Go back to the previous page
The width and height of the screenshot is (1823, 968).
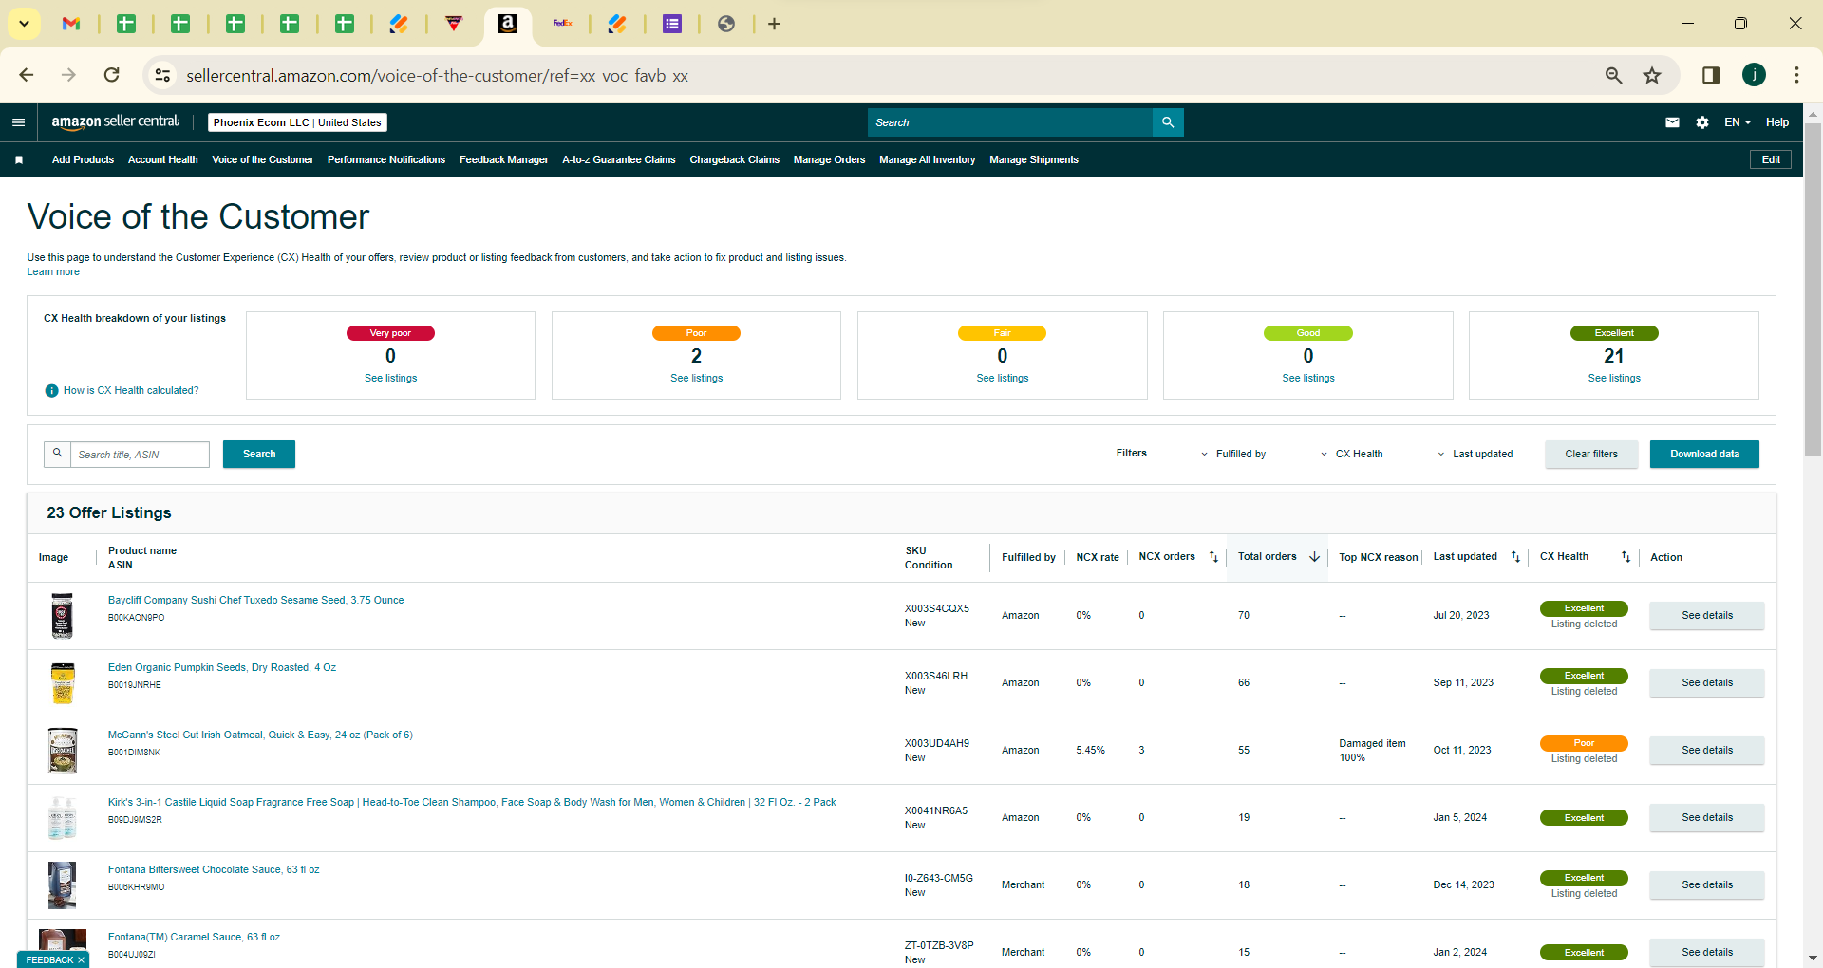(x=27, y=75)
